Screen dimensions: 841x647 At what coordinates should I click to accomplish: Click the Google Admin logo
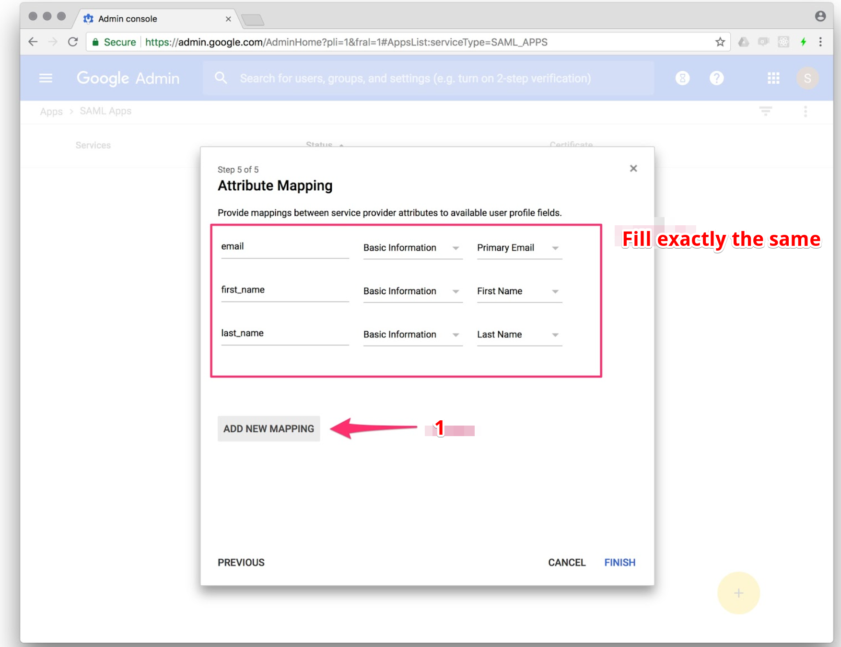(x=128, y=78)
